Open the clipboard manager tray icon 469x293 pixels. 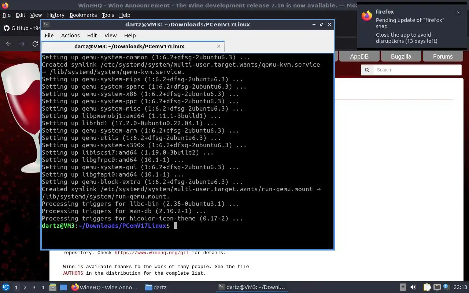[x=427, y=288]
